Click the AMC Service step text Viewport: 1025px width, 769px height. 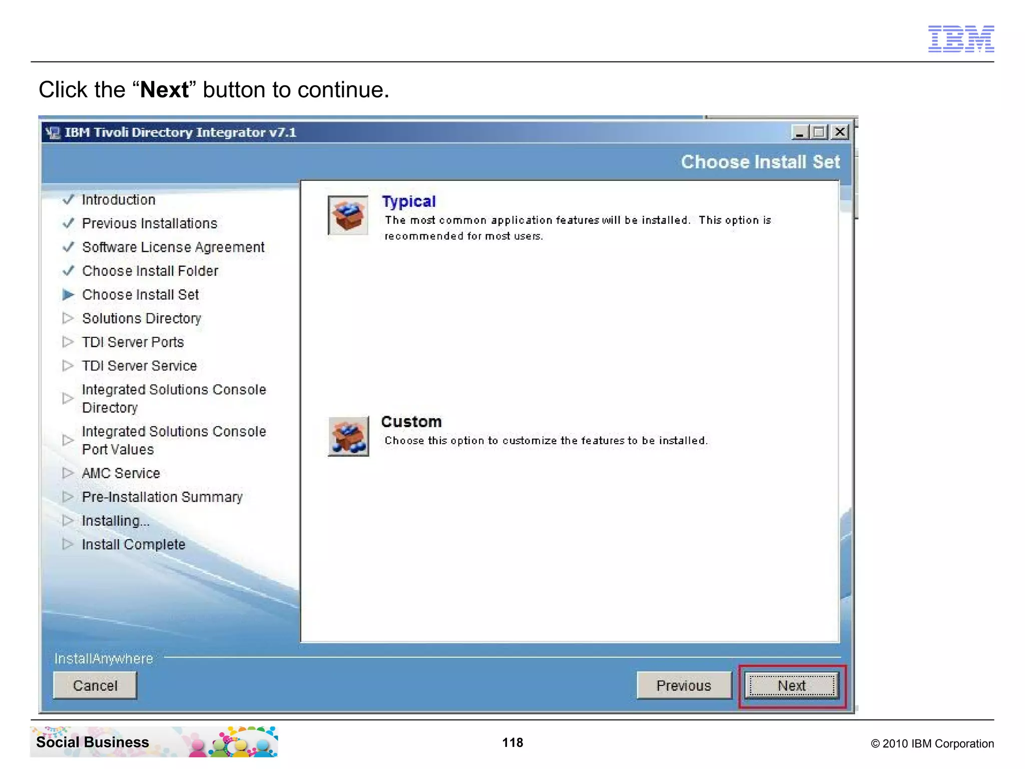[121, 473]
